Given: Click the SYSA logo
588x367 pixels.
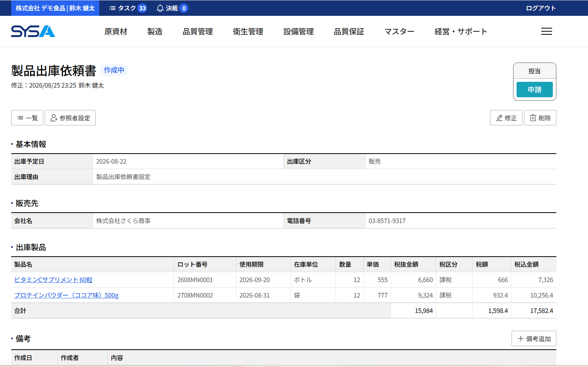Looking at the screenshot, I should tap(33, 31).
